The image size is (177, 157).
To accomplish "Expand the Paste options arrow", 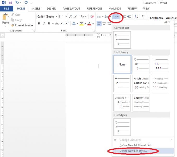I will (5, 26).
